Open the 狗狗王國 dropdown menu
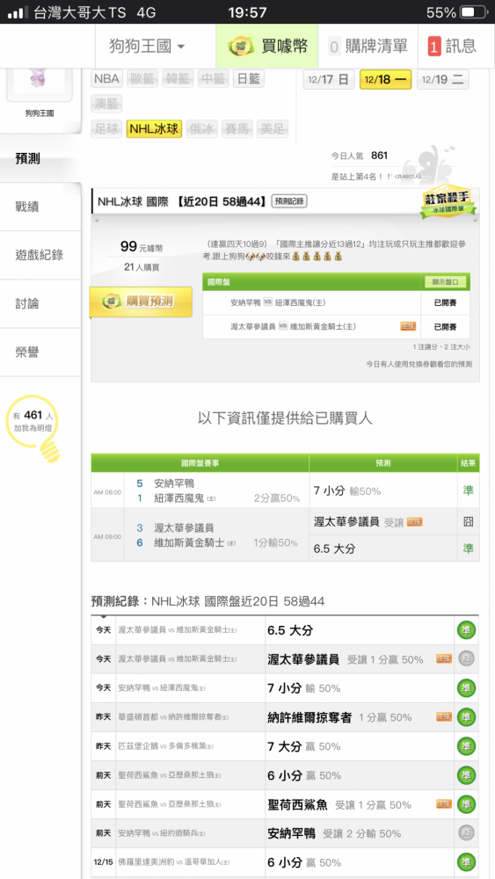The image size is (495, 879). tap(148, 46)
